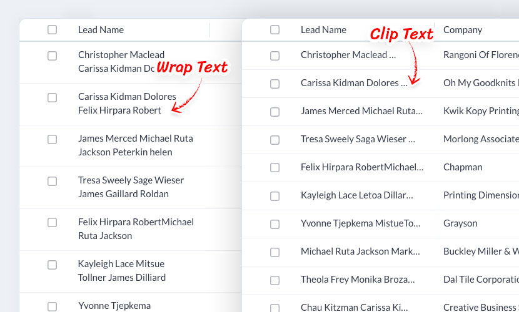
Task: Click wrapped name 'Tresa Sweely Sage Wieser James Gaillard Roldan'
Action: (x=131, y=187)
